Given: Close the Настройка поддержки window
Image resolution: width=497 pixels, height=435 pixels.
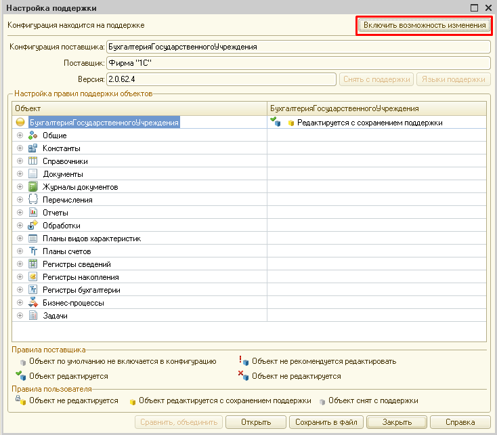Looking at the screenshot, I should tap(488, 8).
